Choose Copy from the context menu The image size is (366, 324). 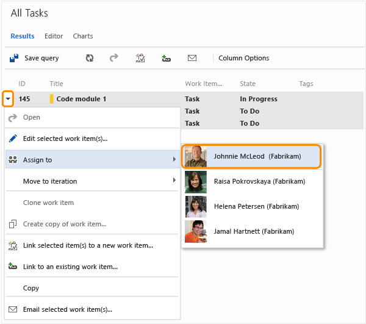93,287
